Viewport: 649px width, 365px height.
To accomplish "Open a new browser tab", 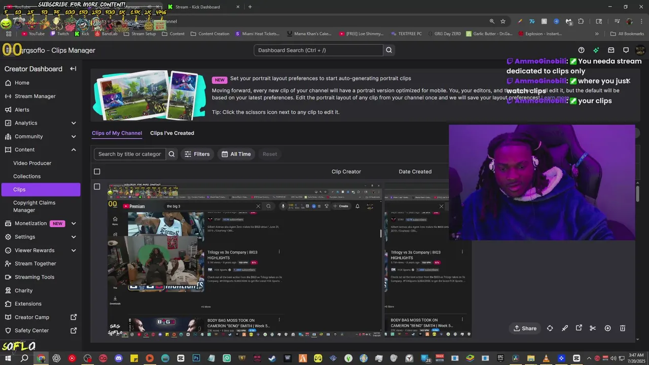I will point(250,7).
